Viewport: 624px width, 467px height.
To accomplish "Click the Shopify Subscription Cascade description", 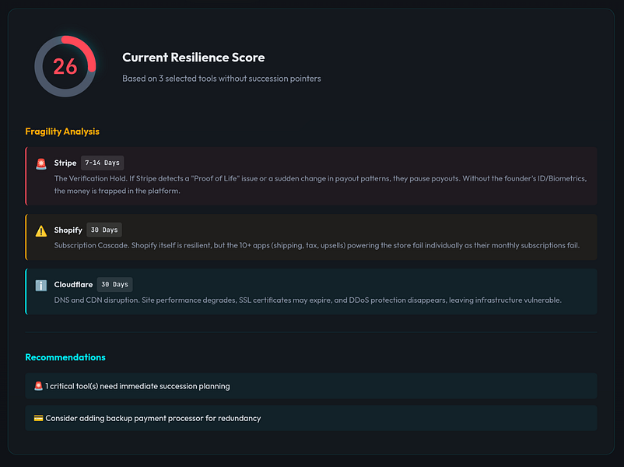I will coord(317,245).
